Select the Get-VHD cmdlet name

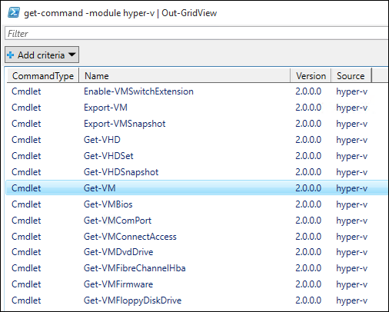(x=102, y=140)
